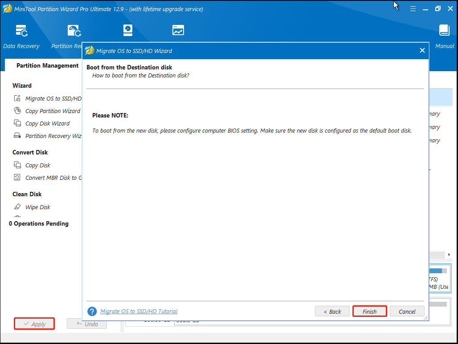Select Wipe Disk entry
Viewport: 458px width, 344px height.
[x=38, y=207]
